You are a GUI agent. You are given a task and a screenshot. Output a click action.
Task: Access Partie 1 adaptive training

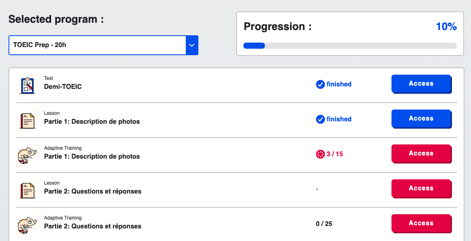[x=421, y=153]
